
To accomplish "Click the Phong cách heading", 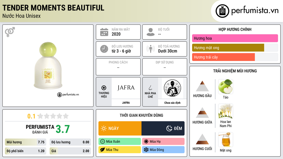I will [118, 62].
